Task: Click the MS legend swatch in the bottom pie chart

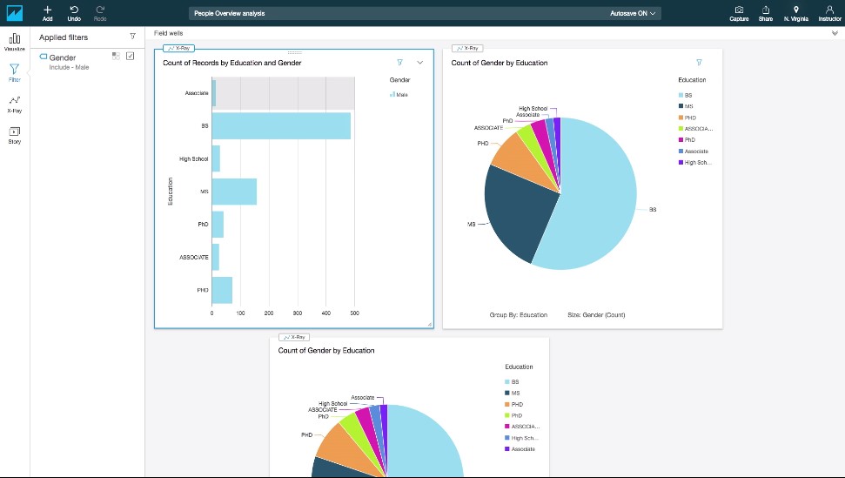Action: [x=507, y=393]
